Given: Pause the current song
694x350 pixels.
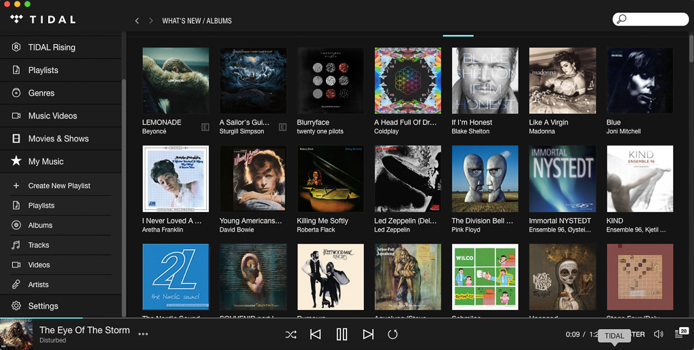Looking at the screenshot, I should [x=342, y=334].
